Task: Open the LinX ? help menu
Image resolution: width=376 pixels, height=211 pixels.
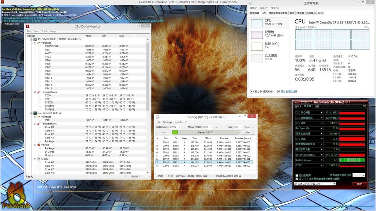Action: pos(185,122)
